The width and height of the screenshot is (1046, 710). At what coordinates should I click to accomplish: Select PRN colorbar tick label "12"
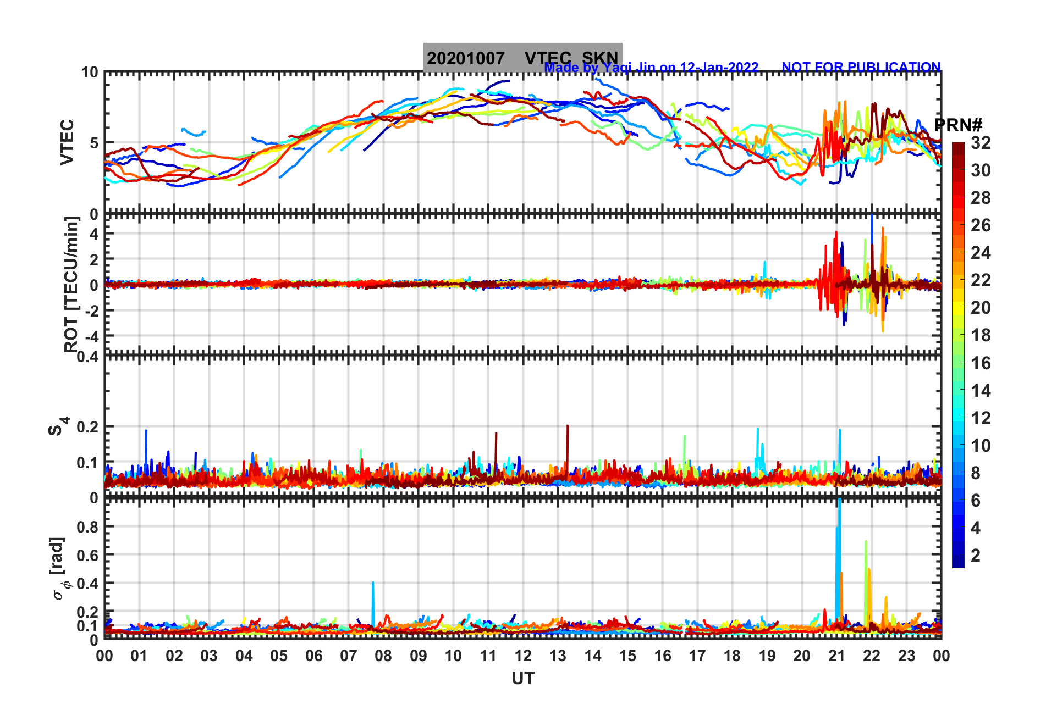point(981,418)
